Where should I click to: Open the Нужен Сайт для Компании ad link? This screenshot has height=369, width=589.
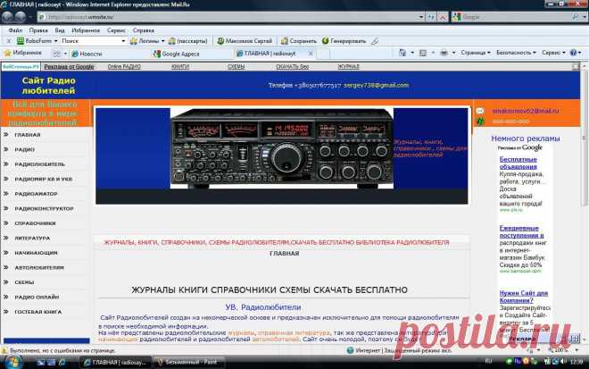coord(524,297)
